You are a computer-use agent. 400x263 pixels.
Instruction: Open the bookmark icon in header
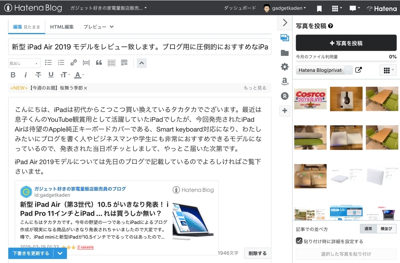[319, 8]
